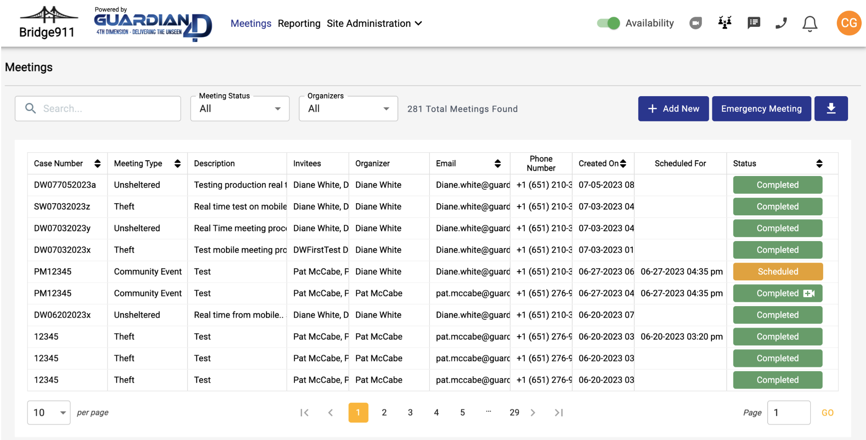Click GO to jump to page
Image resolution: width=866 pixels, height=440 pixels.
click(827, 413)
